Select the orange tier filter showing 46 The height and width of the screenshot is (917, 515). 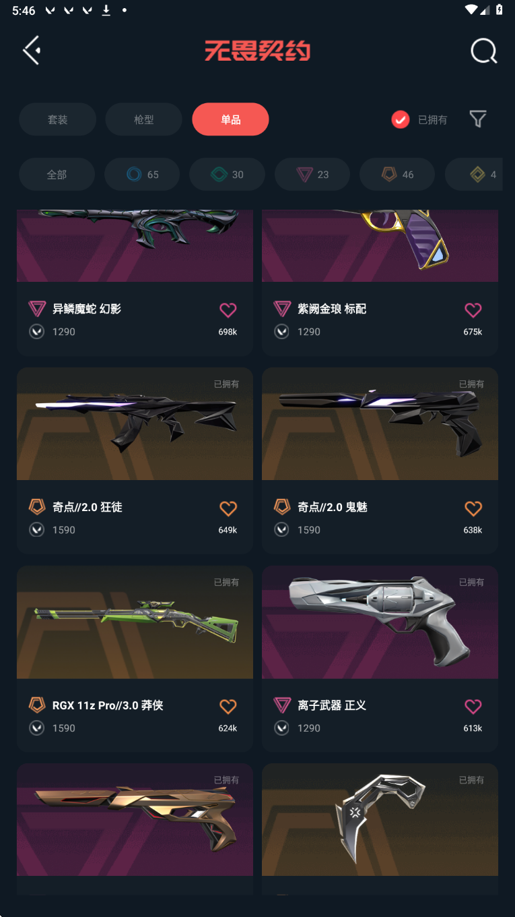(397, 175)
